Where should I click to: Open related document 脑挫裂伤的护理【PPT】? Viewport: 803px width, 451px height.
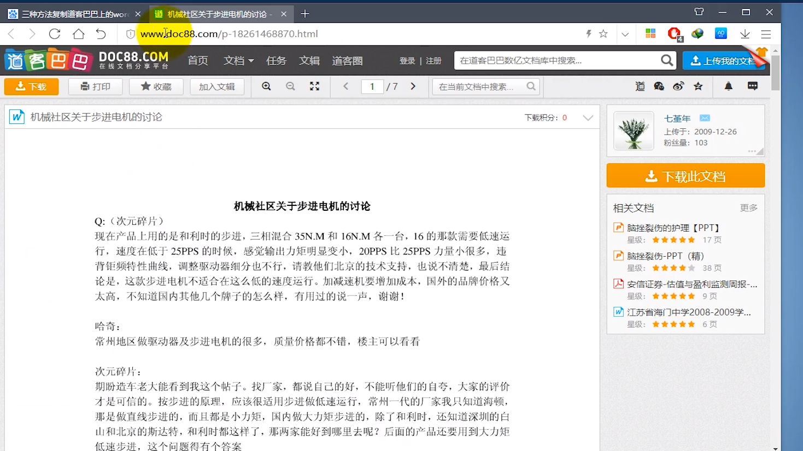click(x=674, y=228)
